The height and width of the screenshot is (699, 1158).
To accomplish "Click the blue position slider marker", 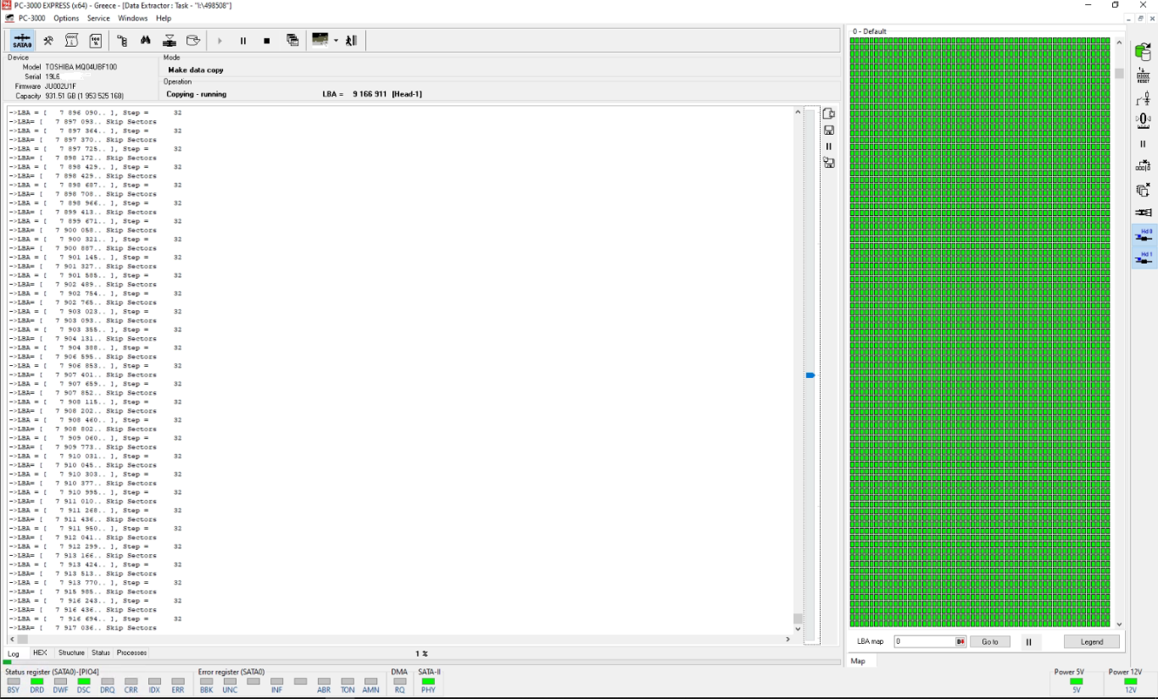I will (x=810, y=374).
